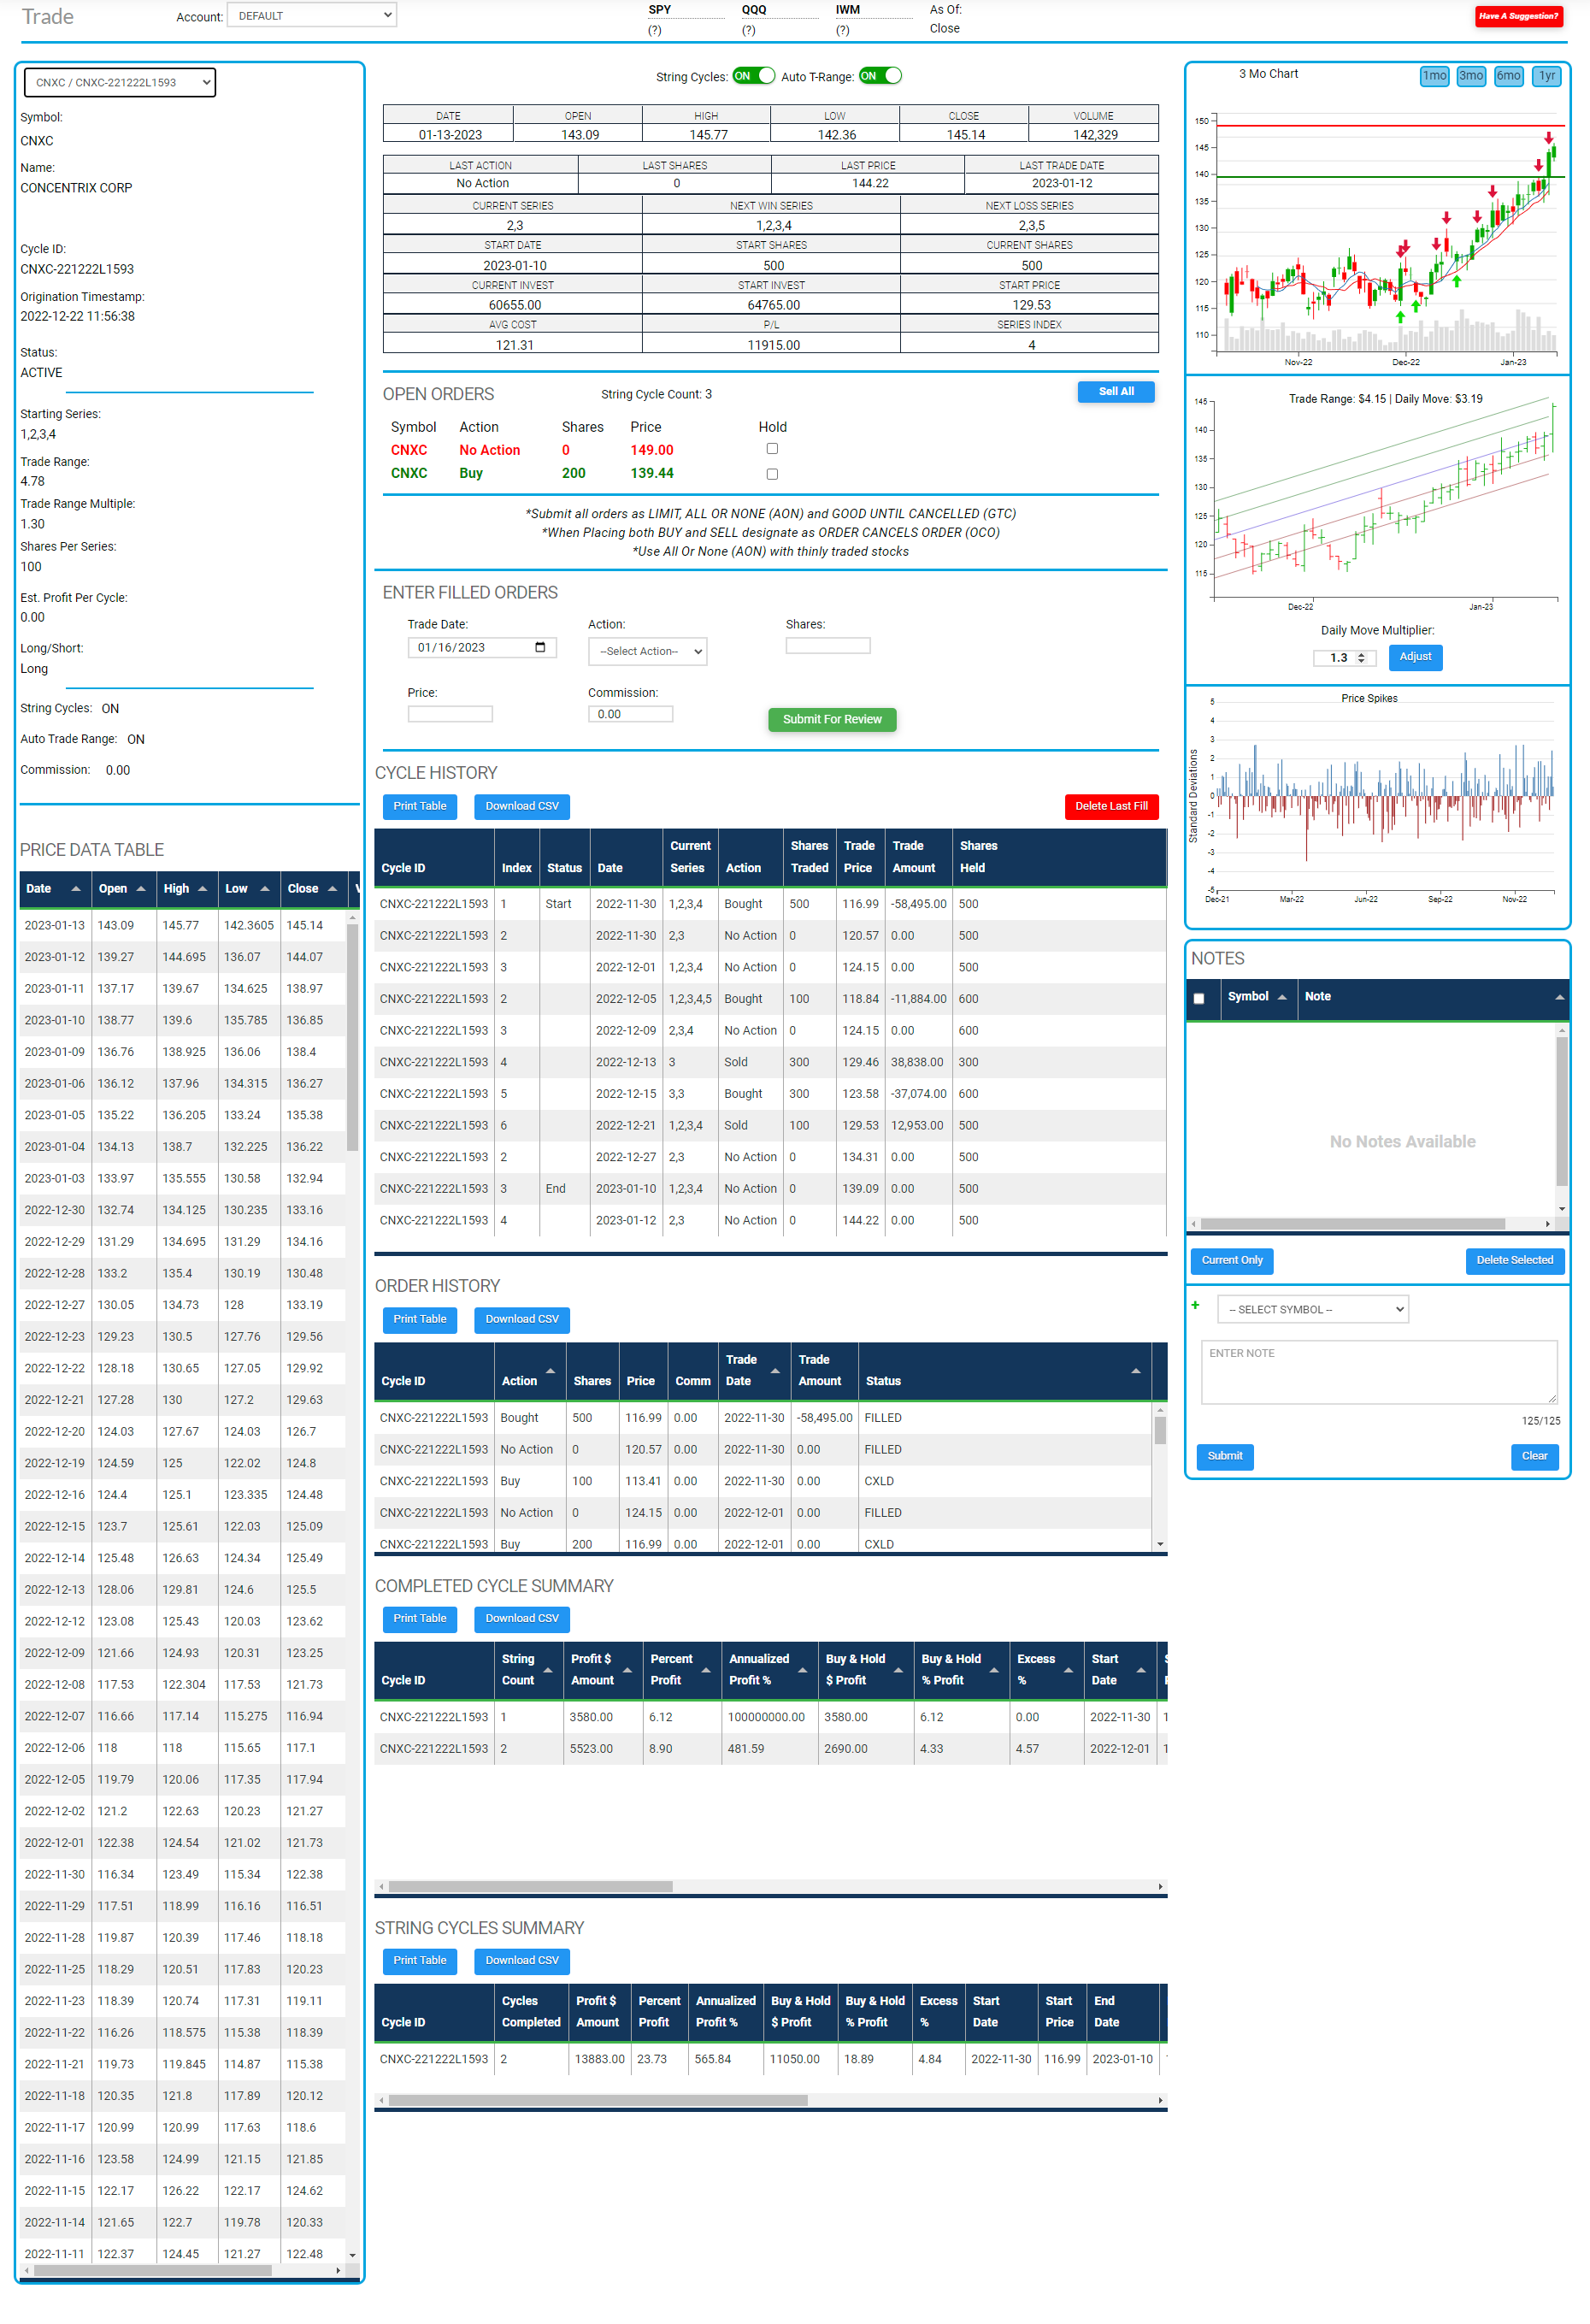Image resolution: width=1590 pixels, height=2324 pixels.
Task: Open the SELECT SYMBOL dropdown in Notes
Action: point(1312,1309)
